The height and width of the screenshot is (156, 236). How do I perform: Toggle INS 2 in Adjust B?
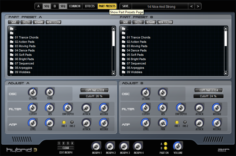coord(185,122)
